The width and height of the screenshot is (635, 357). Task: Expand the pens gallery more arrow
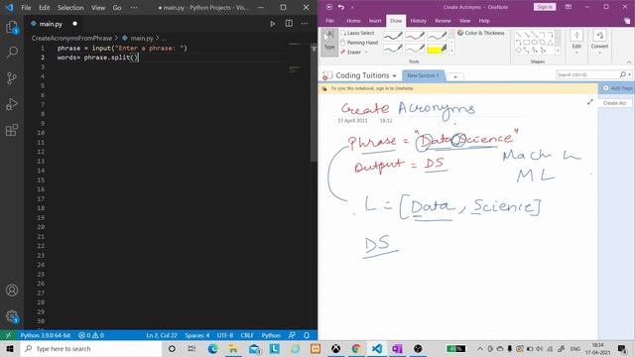click(x=452, y=51)
